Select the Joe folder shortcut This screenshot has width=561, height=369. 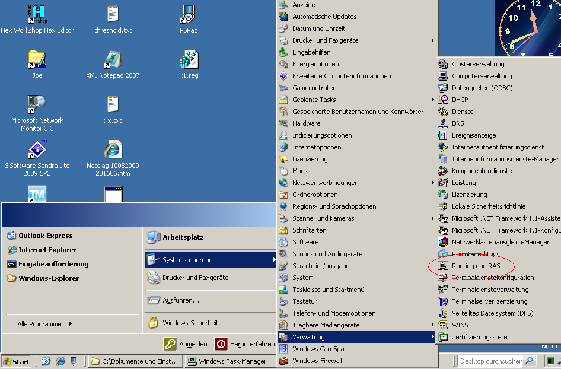[x=37, y=65]
